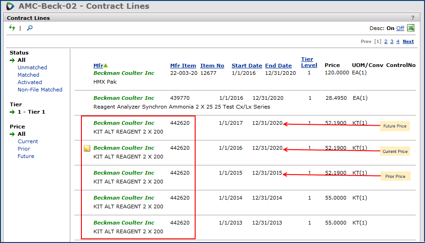Click the yellow note icon beside the 2016 row
This screenshot has width=425, height=243.
click(x=86, y=148)
